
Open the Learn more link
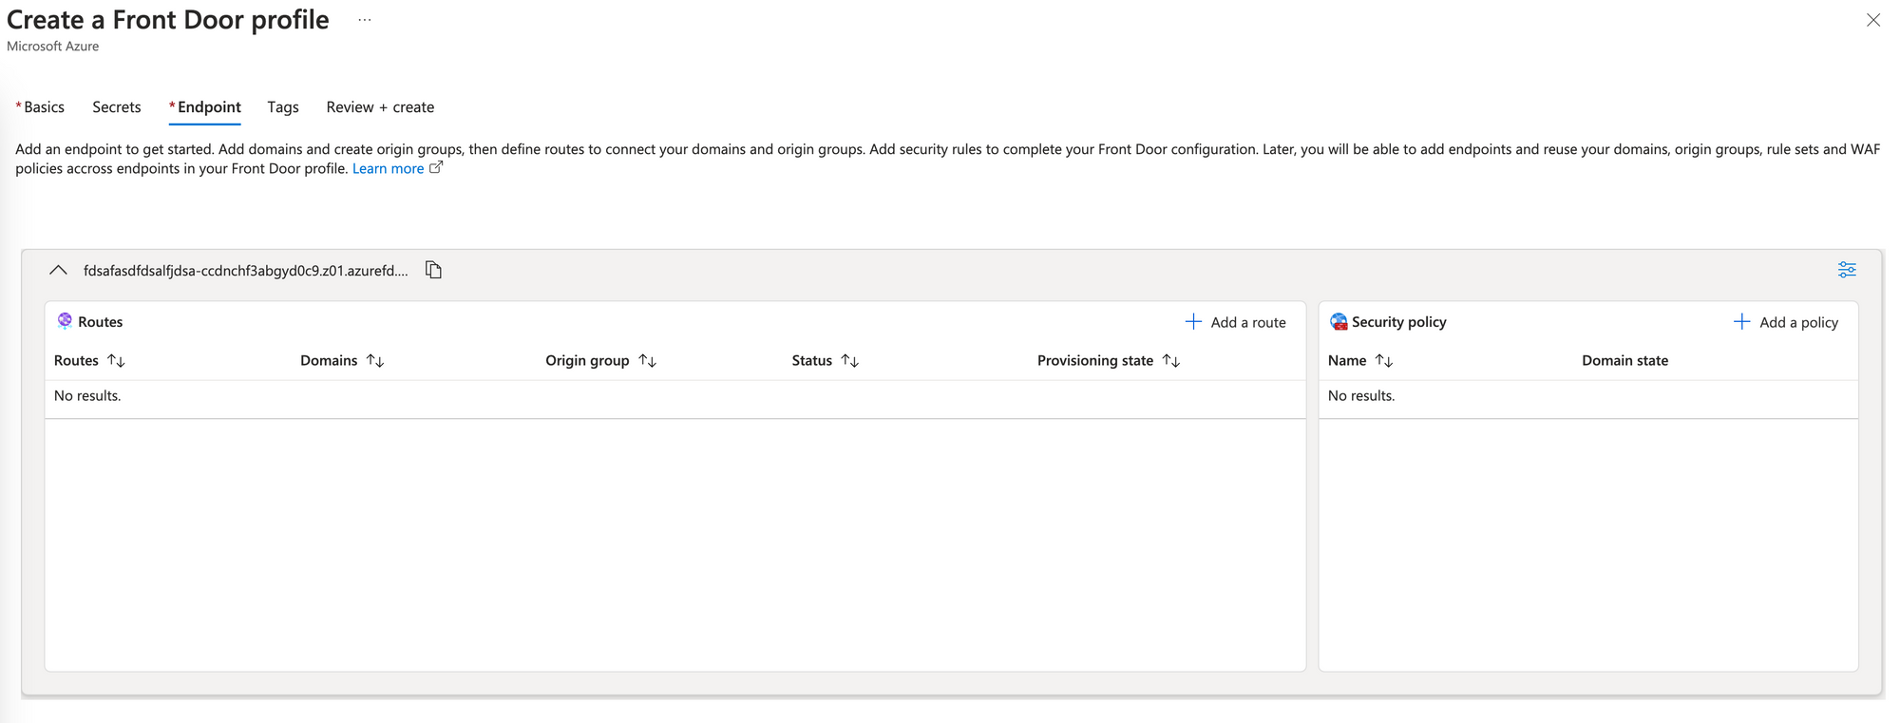388,168
